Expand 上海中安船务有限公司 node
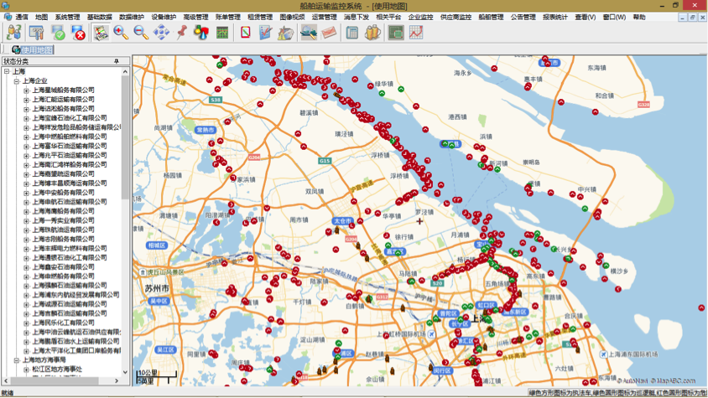 26,193
